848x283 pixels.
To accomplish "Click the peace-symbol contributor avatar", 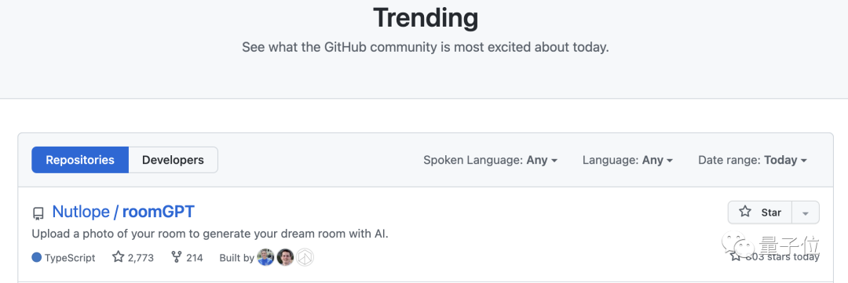I will click(x=305, y=258).
